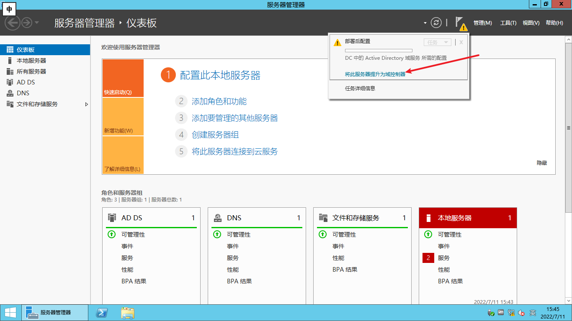
Task: Click 添加角色和功能 link
Action: [219, 102]
